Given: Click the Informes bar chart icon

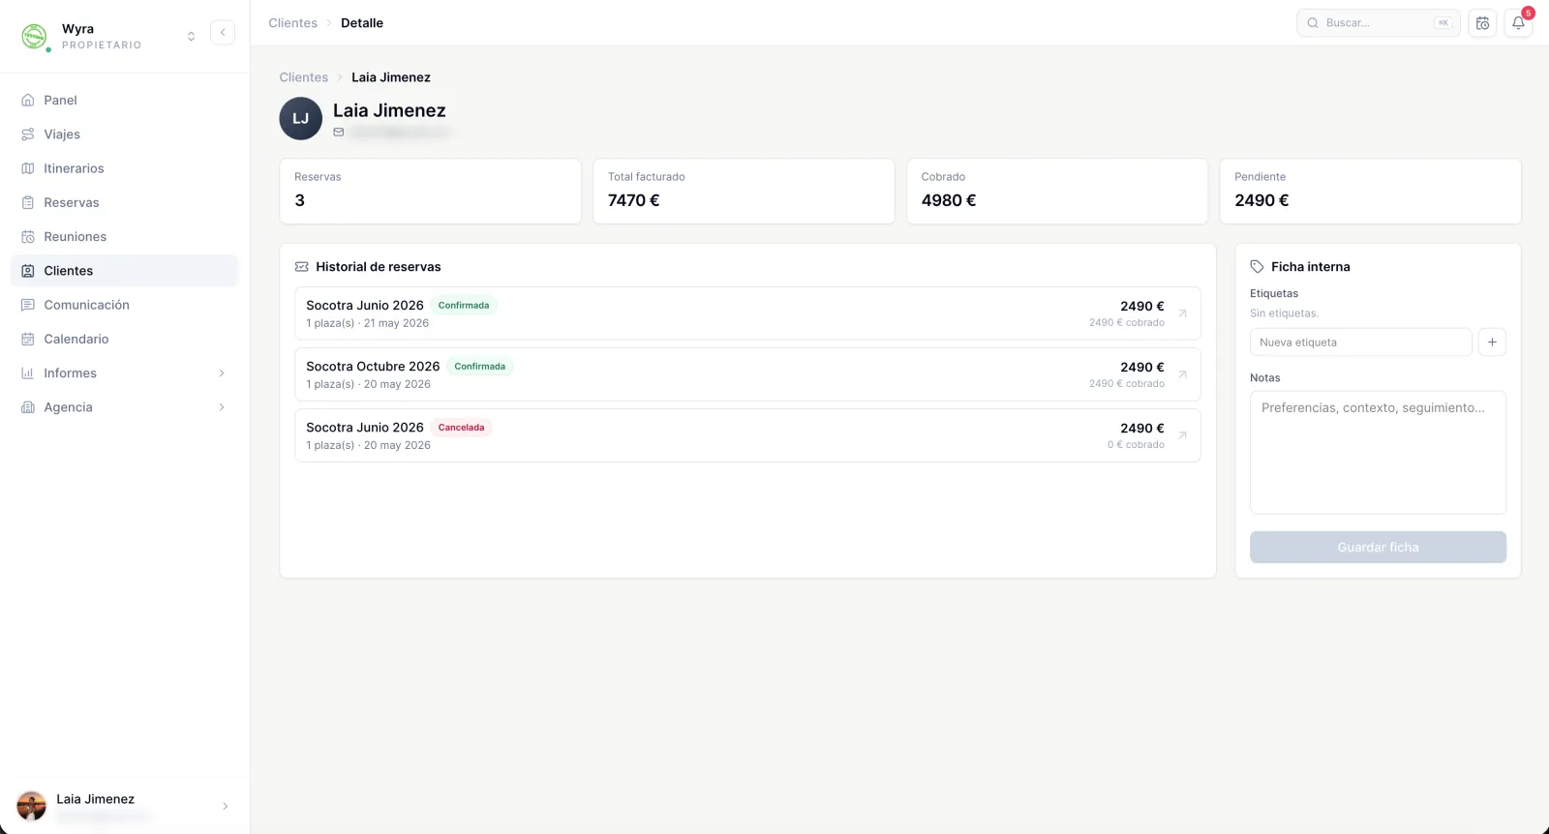Looking at the screenshot, I should [x=28, y=373].
